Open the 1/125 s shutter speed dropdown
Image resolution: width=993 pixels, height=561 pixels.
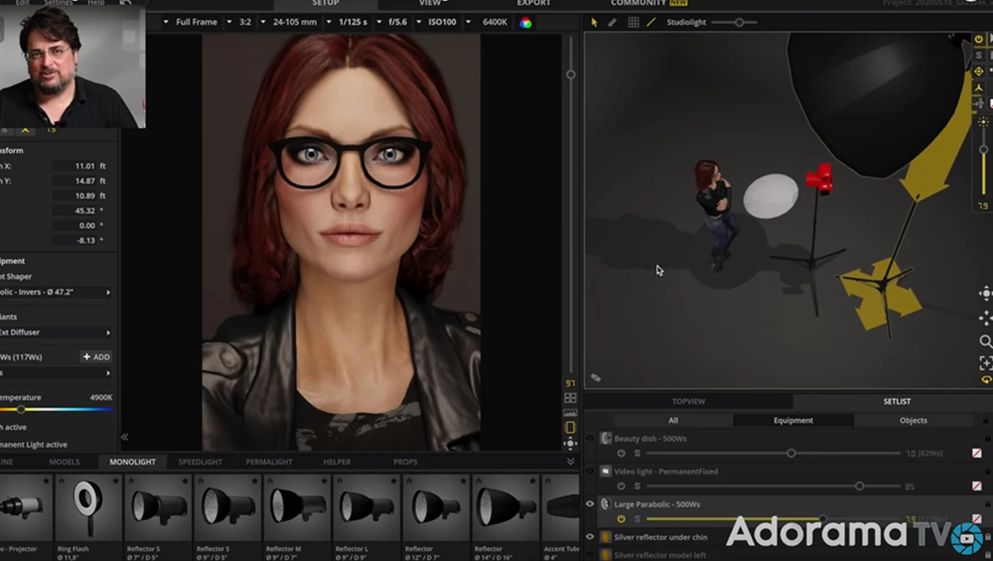[348, 22]
